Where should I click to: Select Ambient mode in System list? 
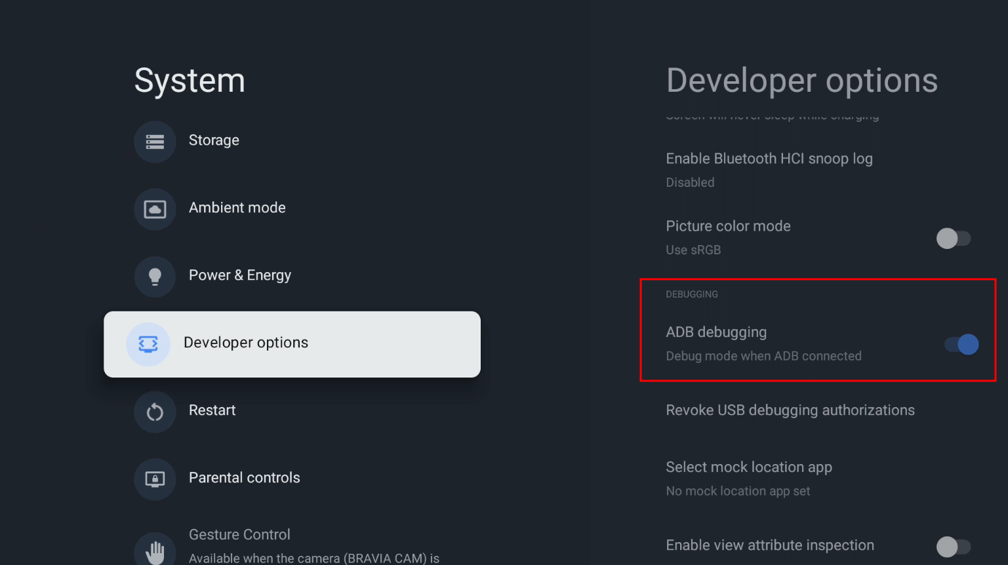tap(292, 209)
